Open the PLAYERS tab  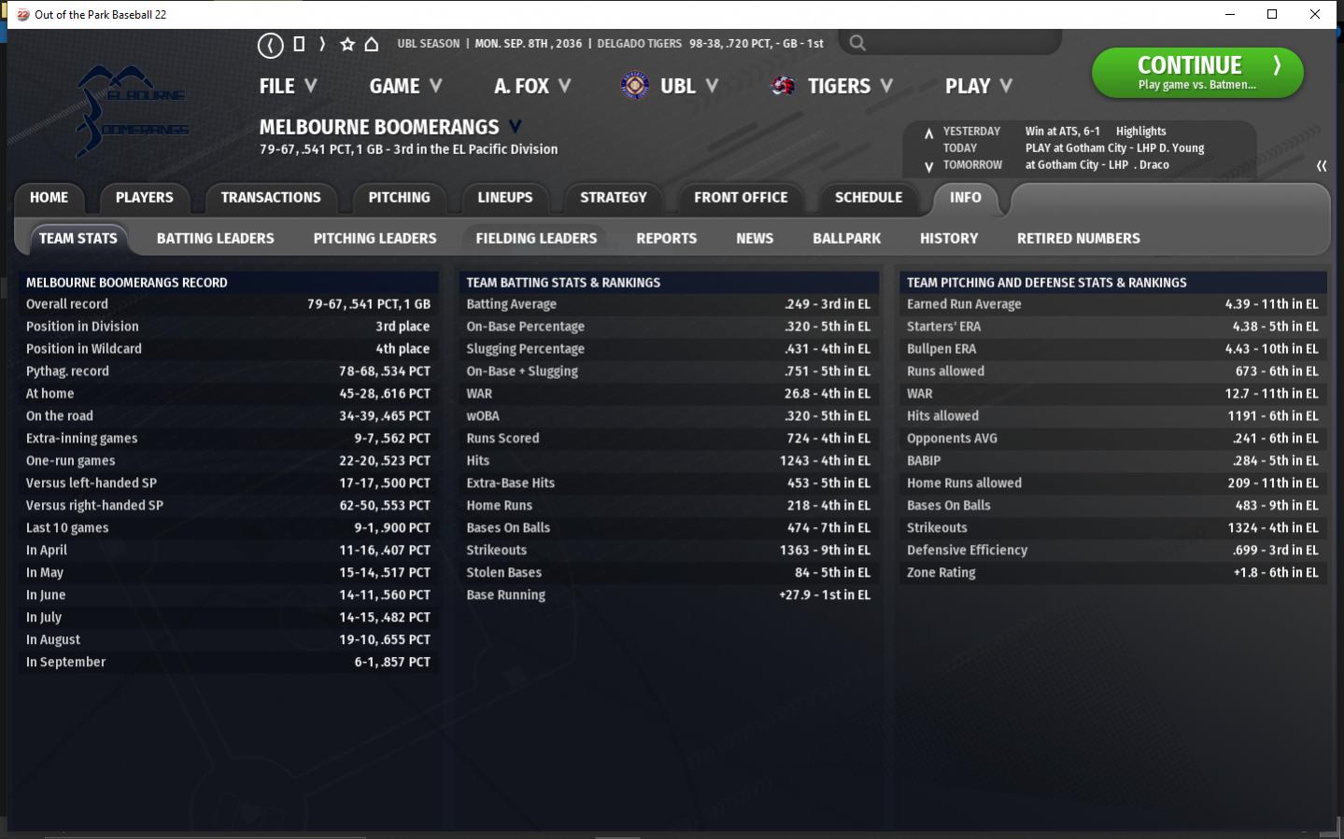pyautogui.click(x=145, y=198)
